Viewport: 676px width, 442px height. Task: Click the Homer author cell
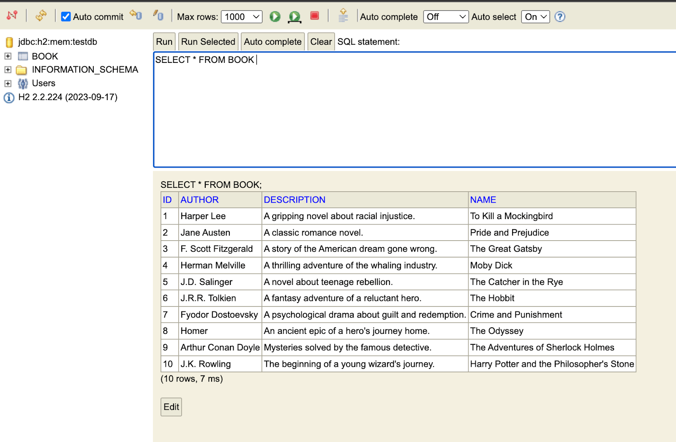click(220, 331)
